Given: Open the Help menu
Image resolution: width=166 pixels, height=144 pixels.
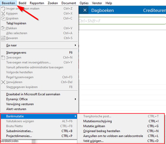Looking at the screenshot, I should 109,3.
